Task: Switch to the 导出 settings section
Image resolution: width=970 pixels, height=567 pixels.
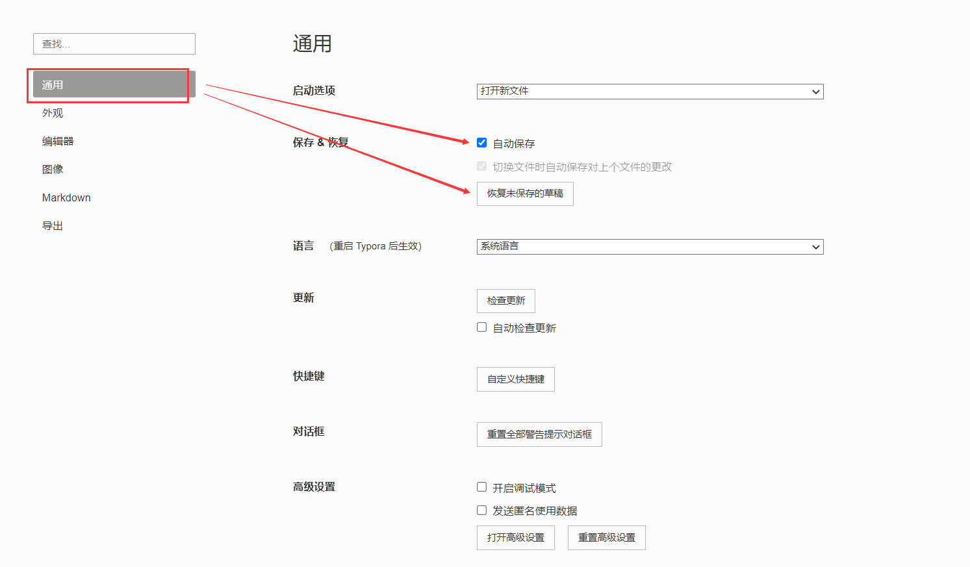Action: coord(52,225)
